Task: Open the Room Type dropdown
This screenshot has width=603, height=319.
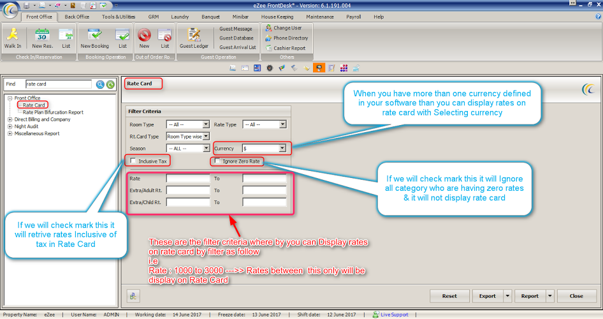Action: pyautogui.click(x=206, y=124)
